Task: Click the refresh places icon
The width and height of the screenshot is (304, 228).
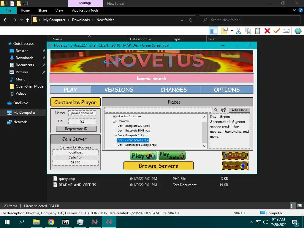Action: click(223, 110)
